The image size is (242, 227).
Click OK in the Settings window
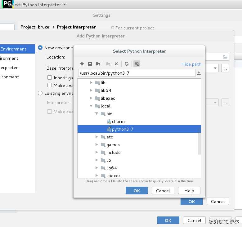168,220
